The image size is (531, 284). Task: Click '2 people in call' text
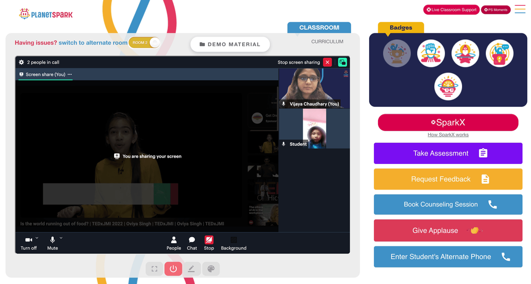(x=43, y=62)
